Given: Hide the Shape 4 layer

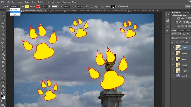Looking at the screenshot, I should [173, 53].
